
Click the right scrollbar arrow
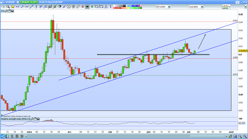click(226, 136)
